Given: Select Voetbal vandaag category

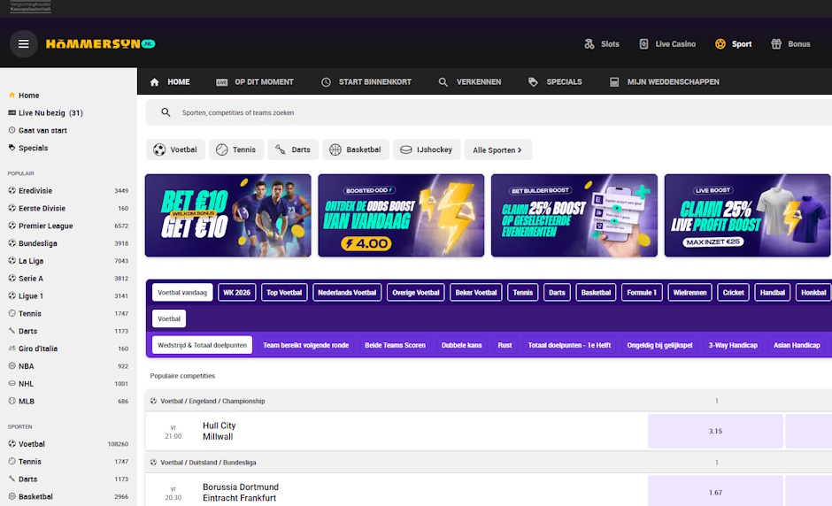Looking at the screenshot, I should (x=182, y=292).
